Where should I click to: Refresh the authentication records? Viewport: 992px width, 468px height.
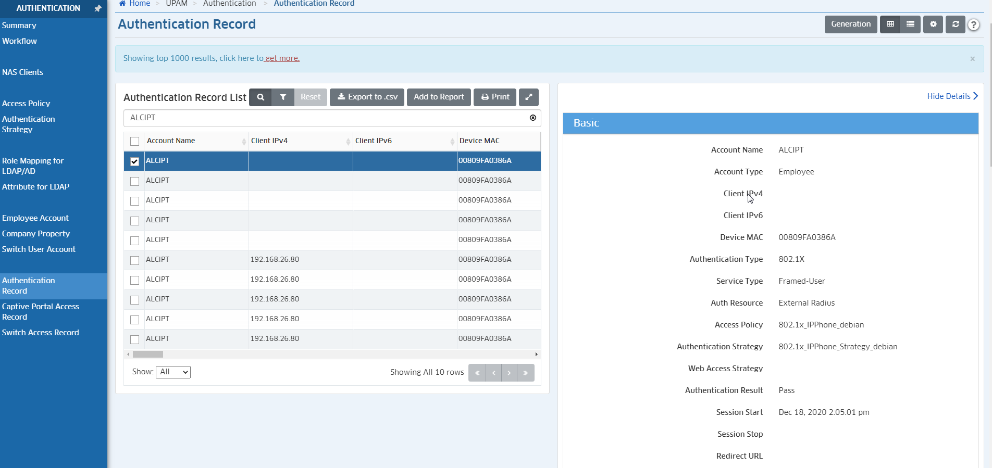(956, 24)
